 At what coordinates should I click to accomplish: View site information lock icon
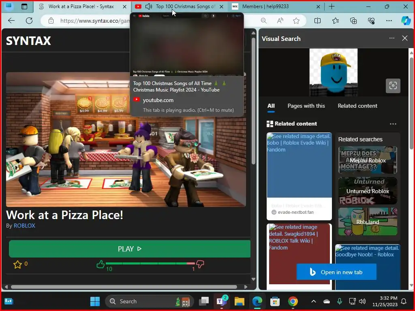coord(51,21)
